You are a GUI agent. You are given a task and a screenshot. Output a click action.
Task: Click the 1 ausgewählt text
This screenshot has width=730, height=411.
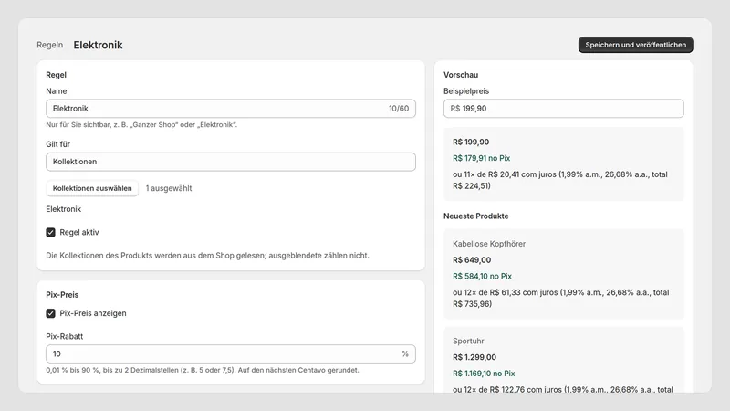pyautogui.click(x=169, y=188)
